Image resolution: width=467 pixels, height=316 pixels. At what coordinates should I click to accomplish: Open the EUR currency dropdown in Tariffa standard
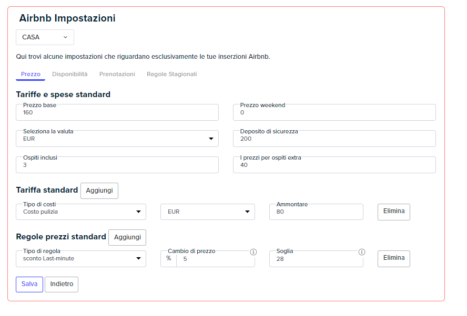(x=208, y=212)
